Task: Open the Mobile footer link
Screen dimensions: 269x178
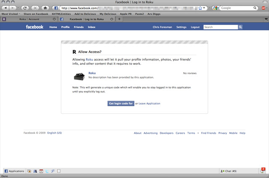Action: pyautogui.click(x=233, y=133)
